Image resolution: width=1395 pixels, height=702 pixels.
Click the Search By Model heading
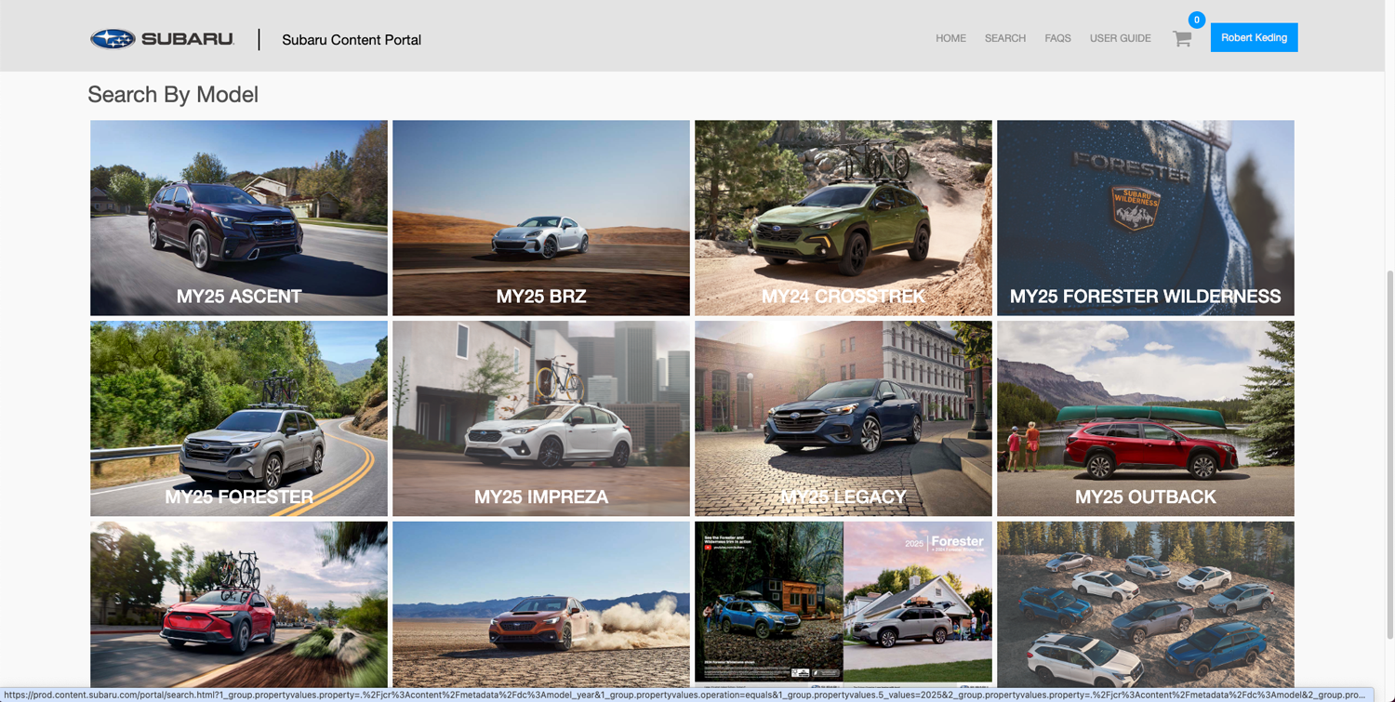point(173,95)
